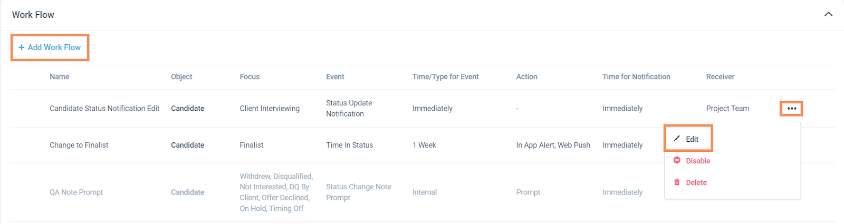Click the Add Work Flow link
This screenshot has height=224, width=844.
tap(54, 47)
